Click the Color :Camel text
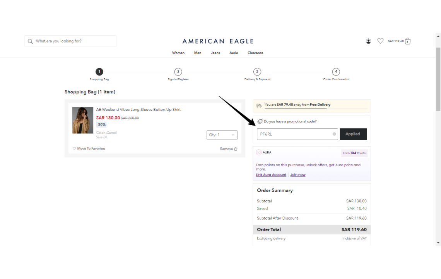 click(106, 133)
